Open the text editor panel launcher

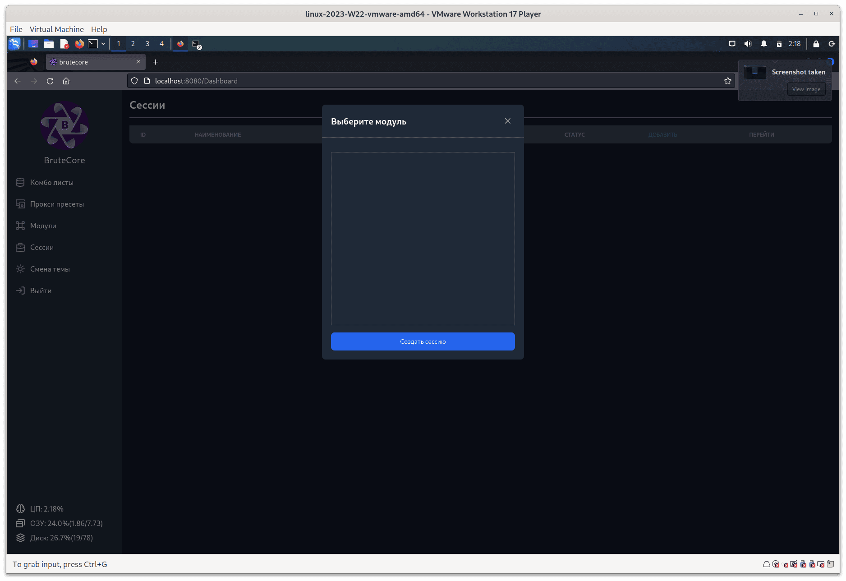click(64, 44)
